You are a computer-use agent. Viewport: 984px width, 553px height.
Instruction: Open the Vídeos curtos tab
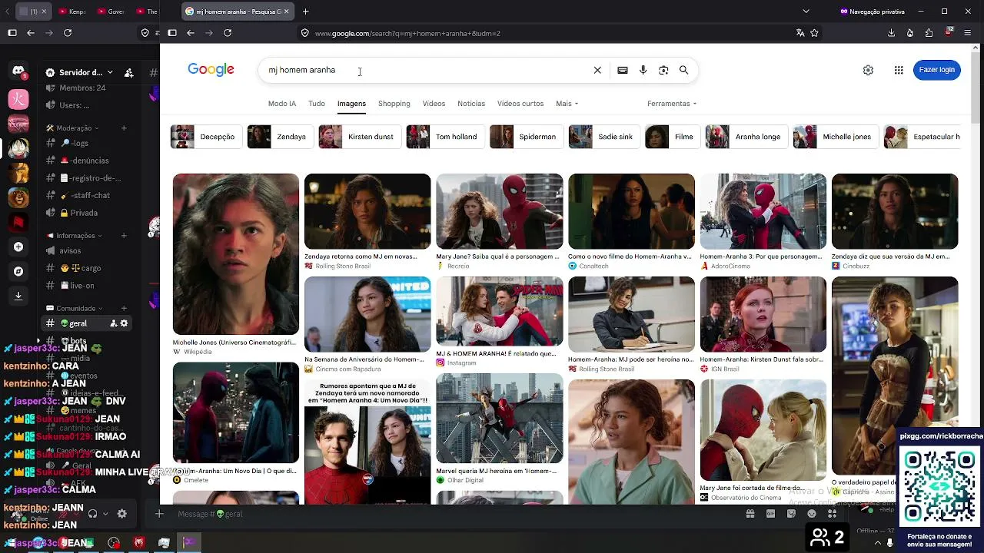(x=520, y=104)
